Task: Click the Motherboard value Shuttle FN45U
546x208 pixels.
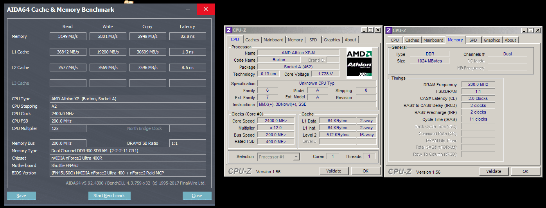Action: click(x=128, y=165)
